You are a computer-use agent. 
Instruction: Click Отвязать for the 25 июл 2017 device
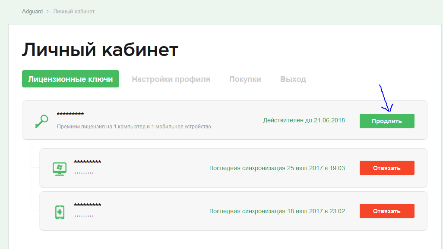387,168
